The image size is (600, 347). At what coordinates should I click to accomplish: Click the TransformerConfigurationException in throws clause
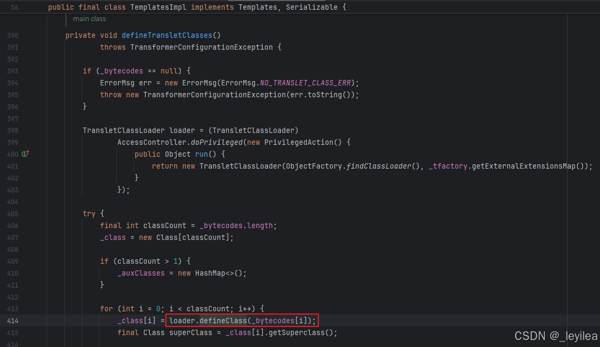point(202,48)
